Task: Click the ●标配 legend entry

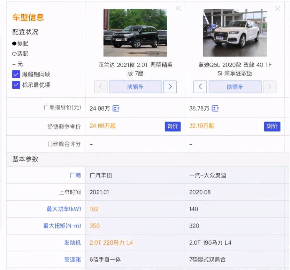Action: click(20, 43)
